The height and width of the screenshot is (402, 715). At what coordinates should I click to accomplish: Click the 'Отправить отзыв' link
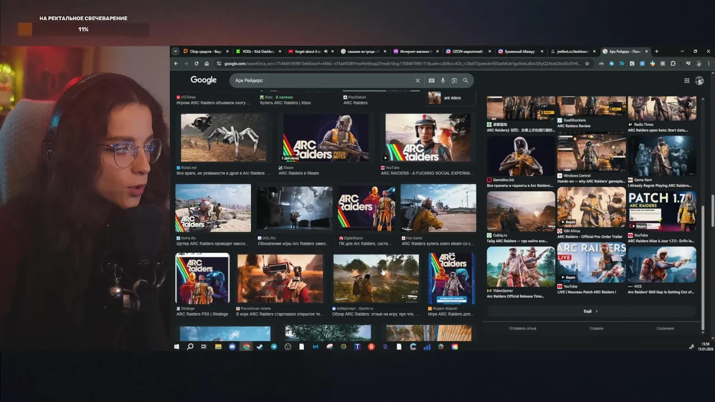coord(522,328)
